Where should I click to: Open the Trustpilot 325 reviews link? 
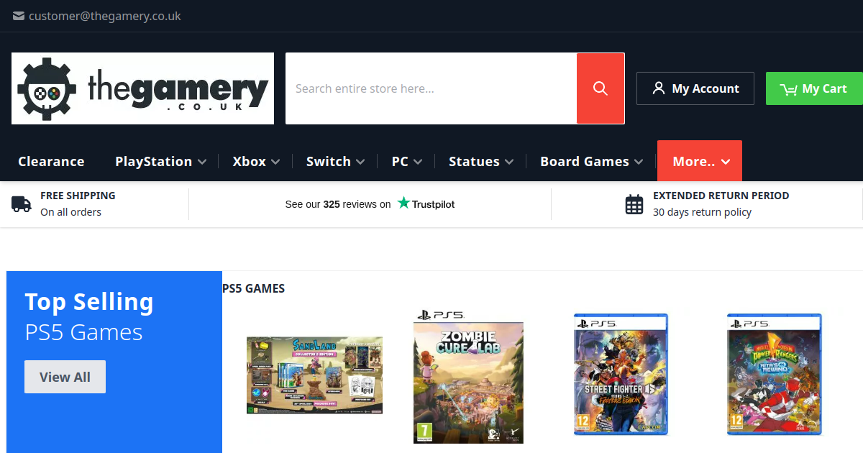pyautogui.click(x=370, y=204)
